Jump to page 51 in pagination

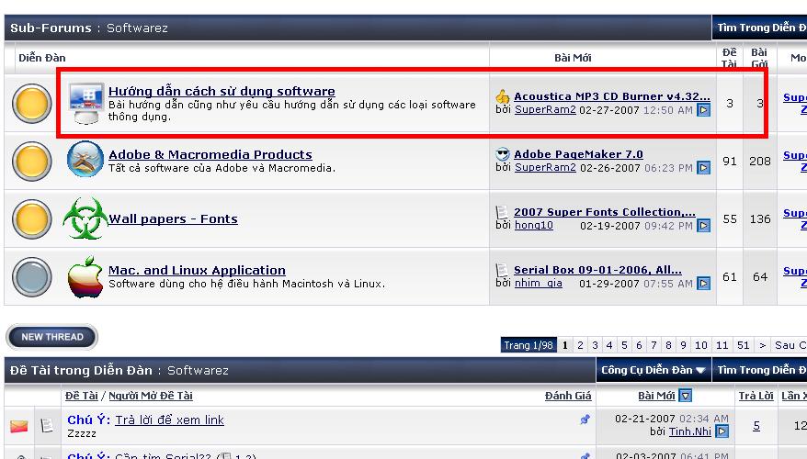click(743, 345)
